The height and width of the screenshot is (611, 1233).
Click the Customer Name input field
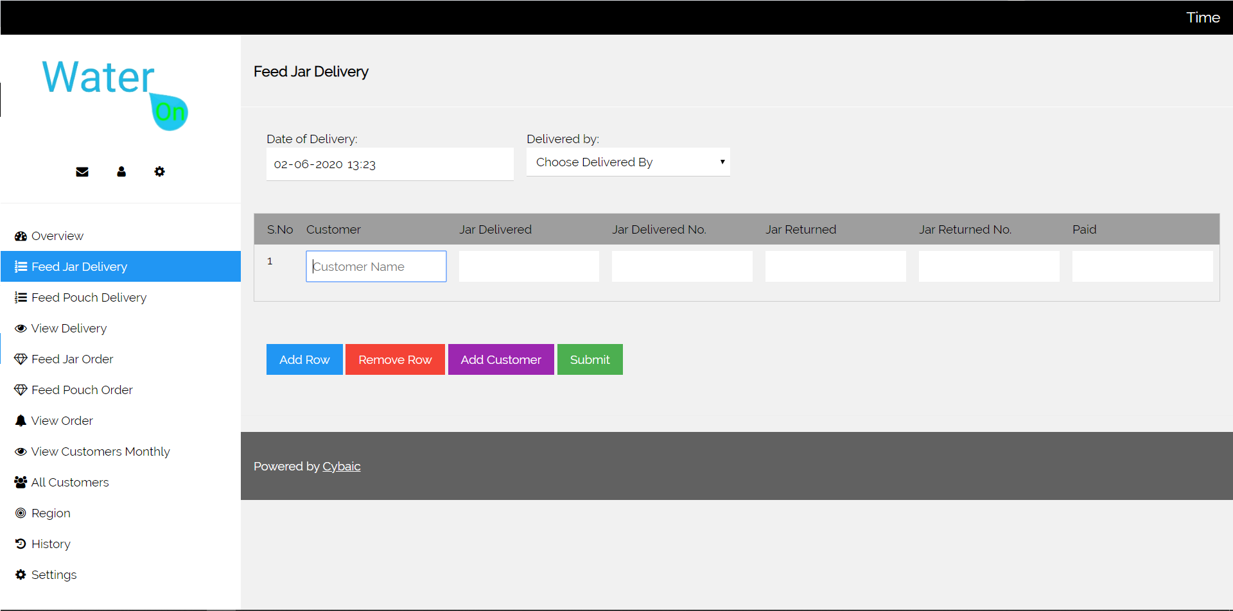pos(376,266)
